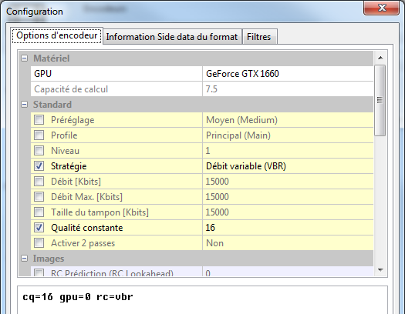The width and height of the screenshot is (405, 314).
Task: Open Information Side data du format tab
Action: tap(172, 37)
